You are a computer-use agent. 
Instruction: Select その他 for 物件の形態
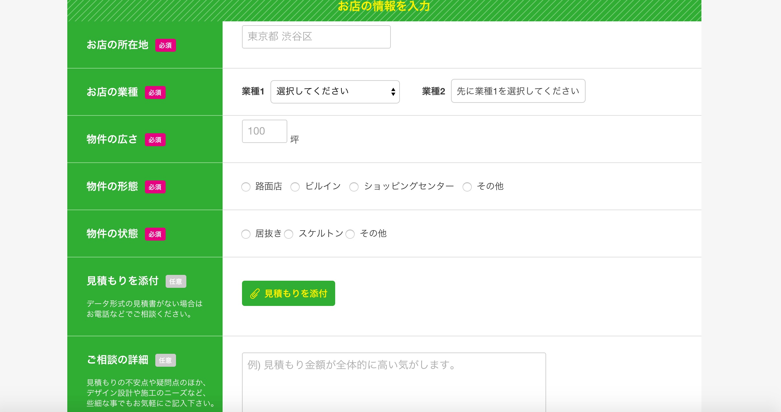(x=467, y=187)
